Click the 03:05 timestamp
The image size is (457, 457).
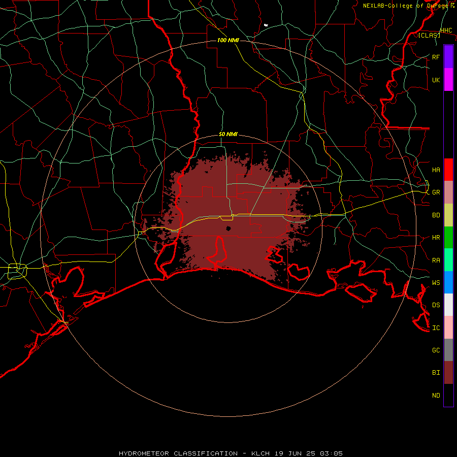(x=331, y=453)
